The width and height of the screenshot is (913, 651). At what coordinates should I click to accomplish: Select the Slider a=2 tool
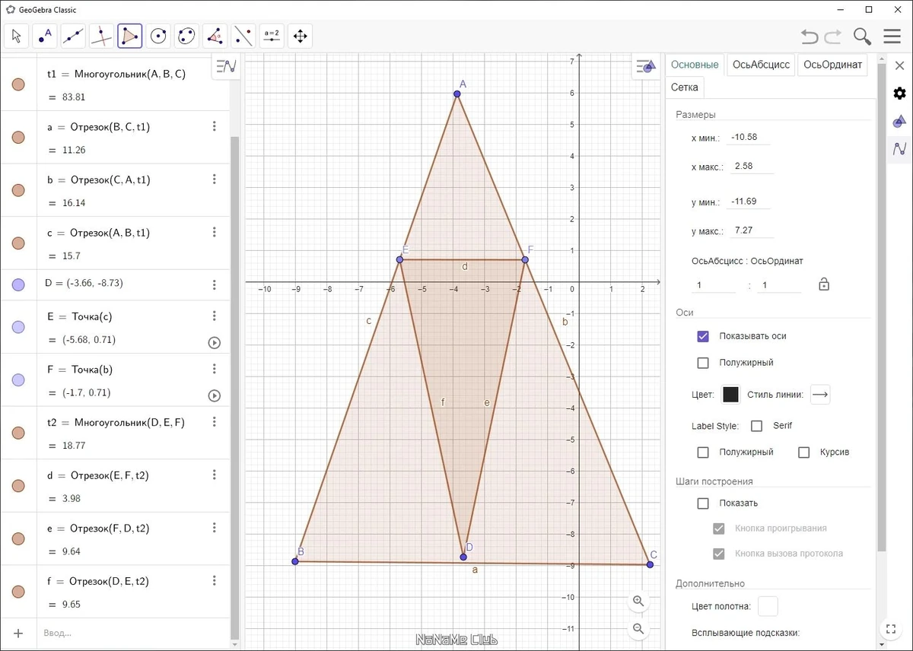(x=272, y=36)
